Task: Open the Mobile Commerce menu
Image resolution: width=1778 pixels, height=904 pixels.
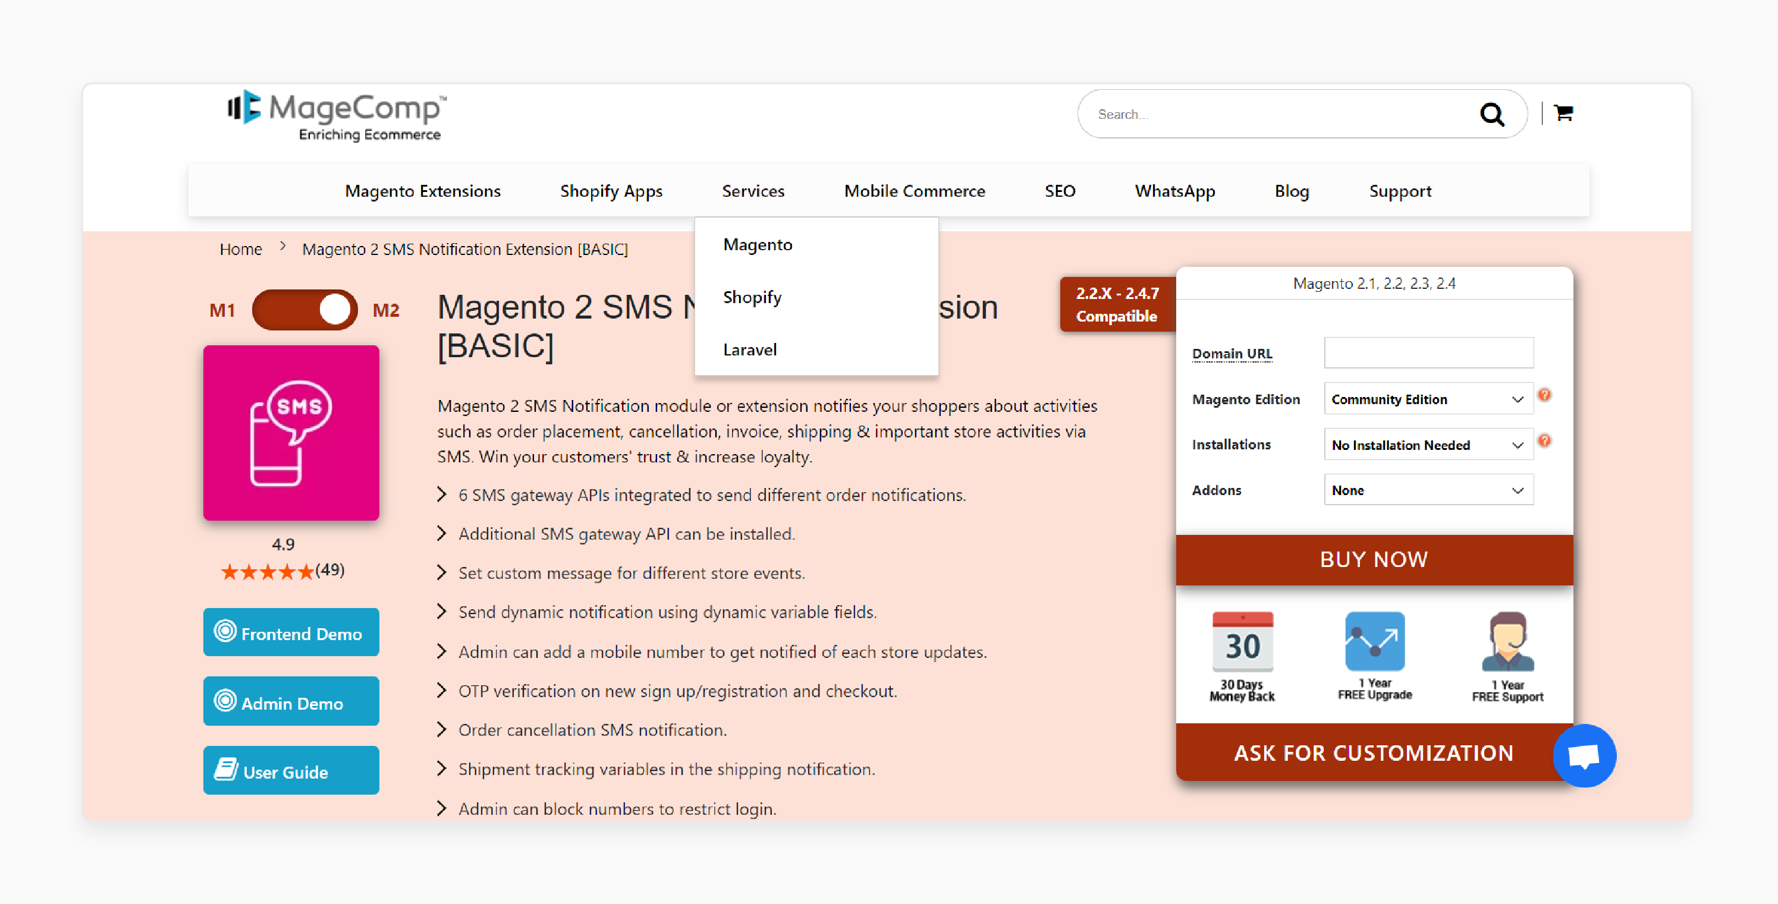Action: point(915,191)
